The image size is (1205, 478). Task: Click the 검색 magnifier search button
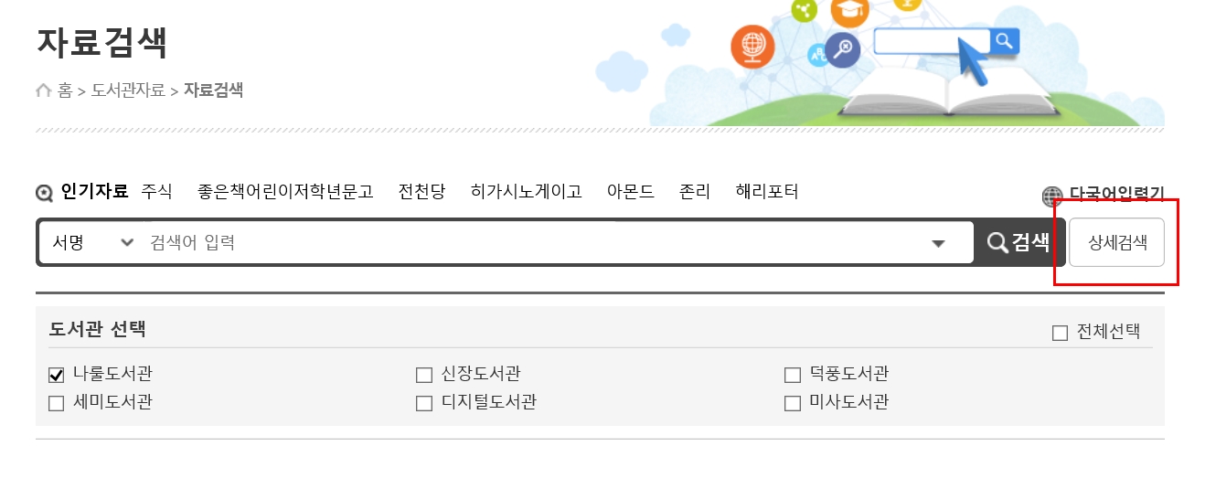click(1019, 242)
